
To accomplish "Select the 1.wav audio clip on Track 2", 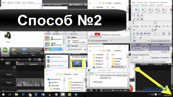I will coord(30,82).
